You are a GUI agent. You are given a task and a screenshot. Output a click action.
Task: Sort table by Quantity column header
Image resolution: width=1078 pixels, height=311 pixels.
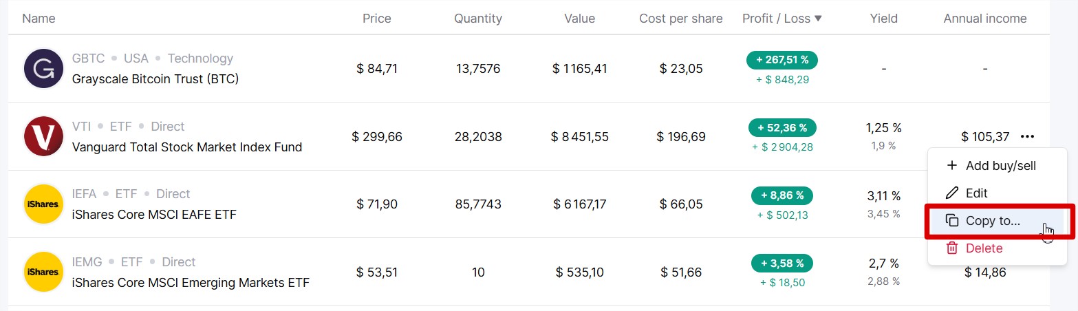pos(478,19)
